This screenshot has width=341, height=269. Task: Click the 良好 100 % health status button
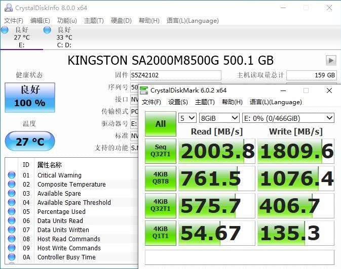tap(30, 98)
